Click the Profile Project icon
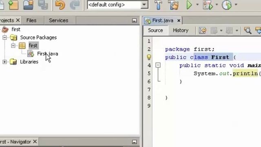This screenshot has width=261, height=147. (227, 5)
